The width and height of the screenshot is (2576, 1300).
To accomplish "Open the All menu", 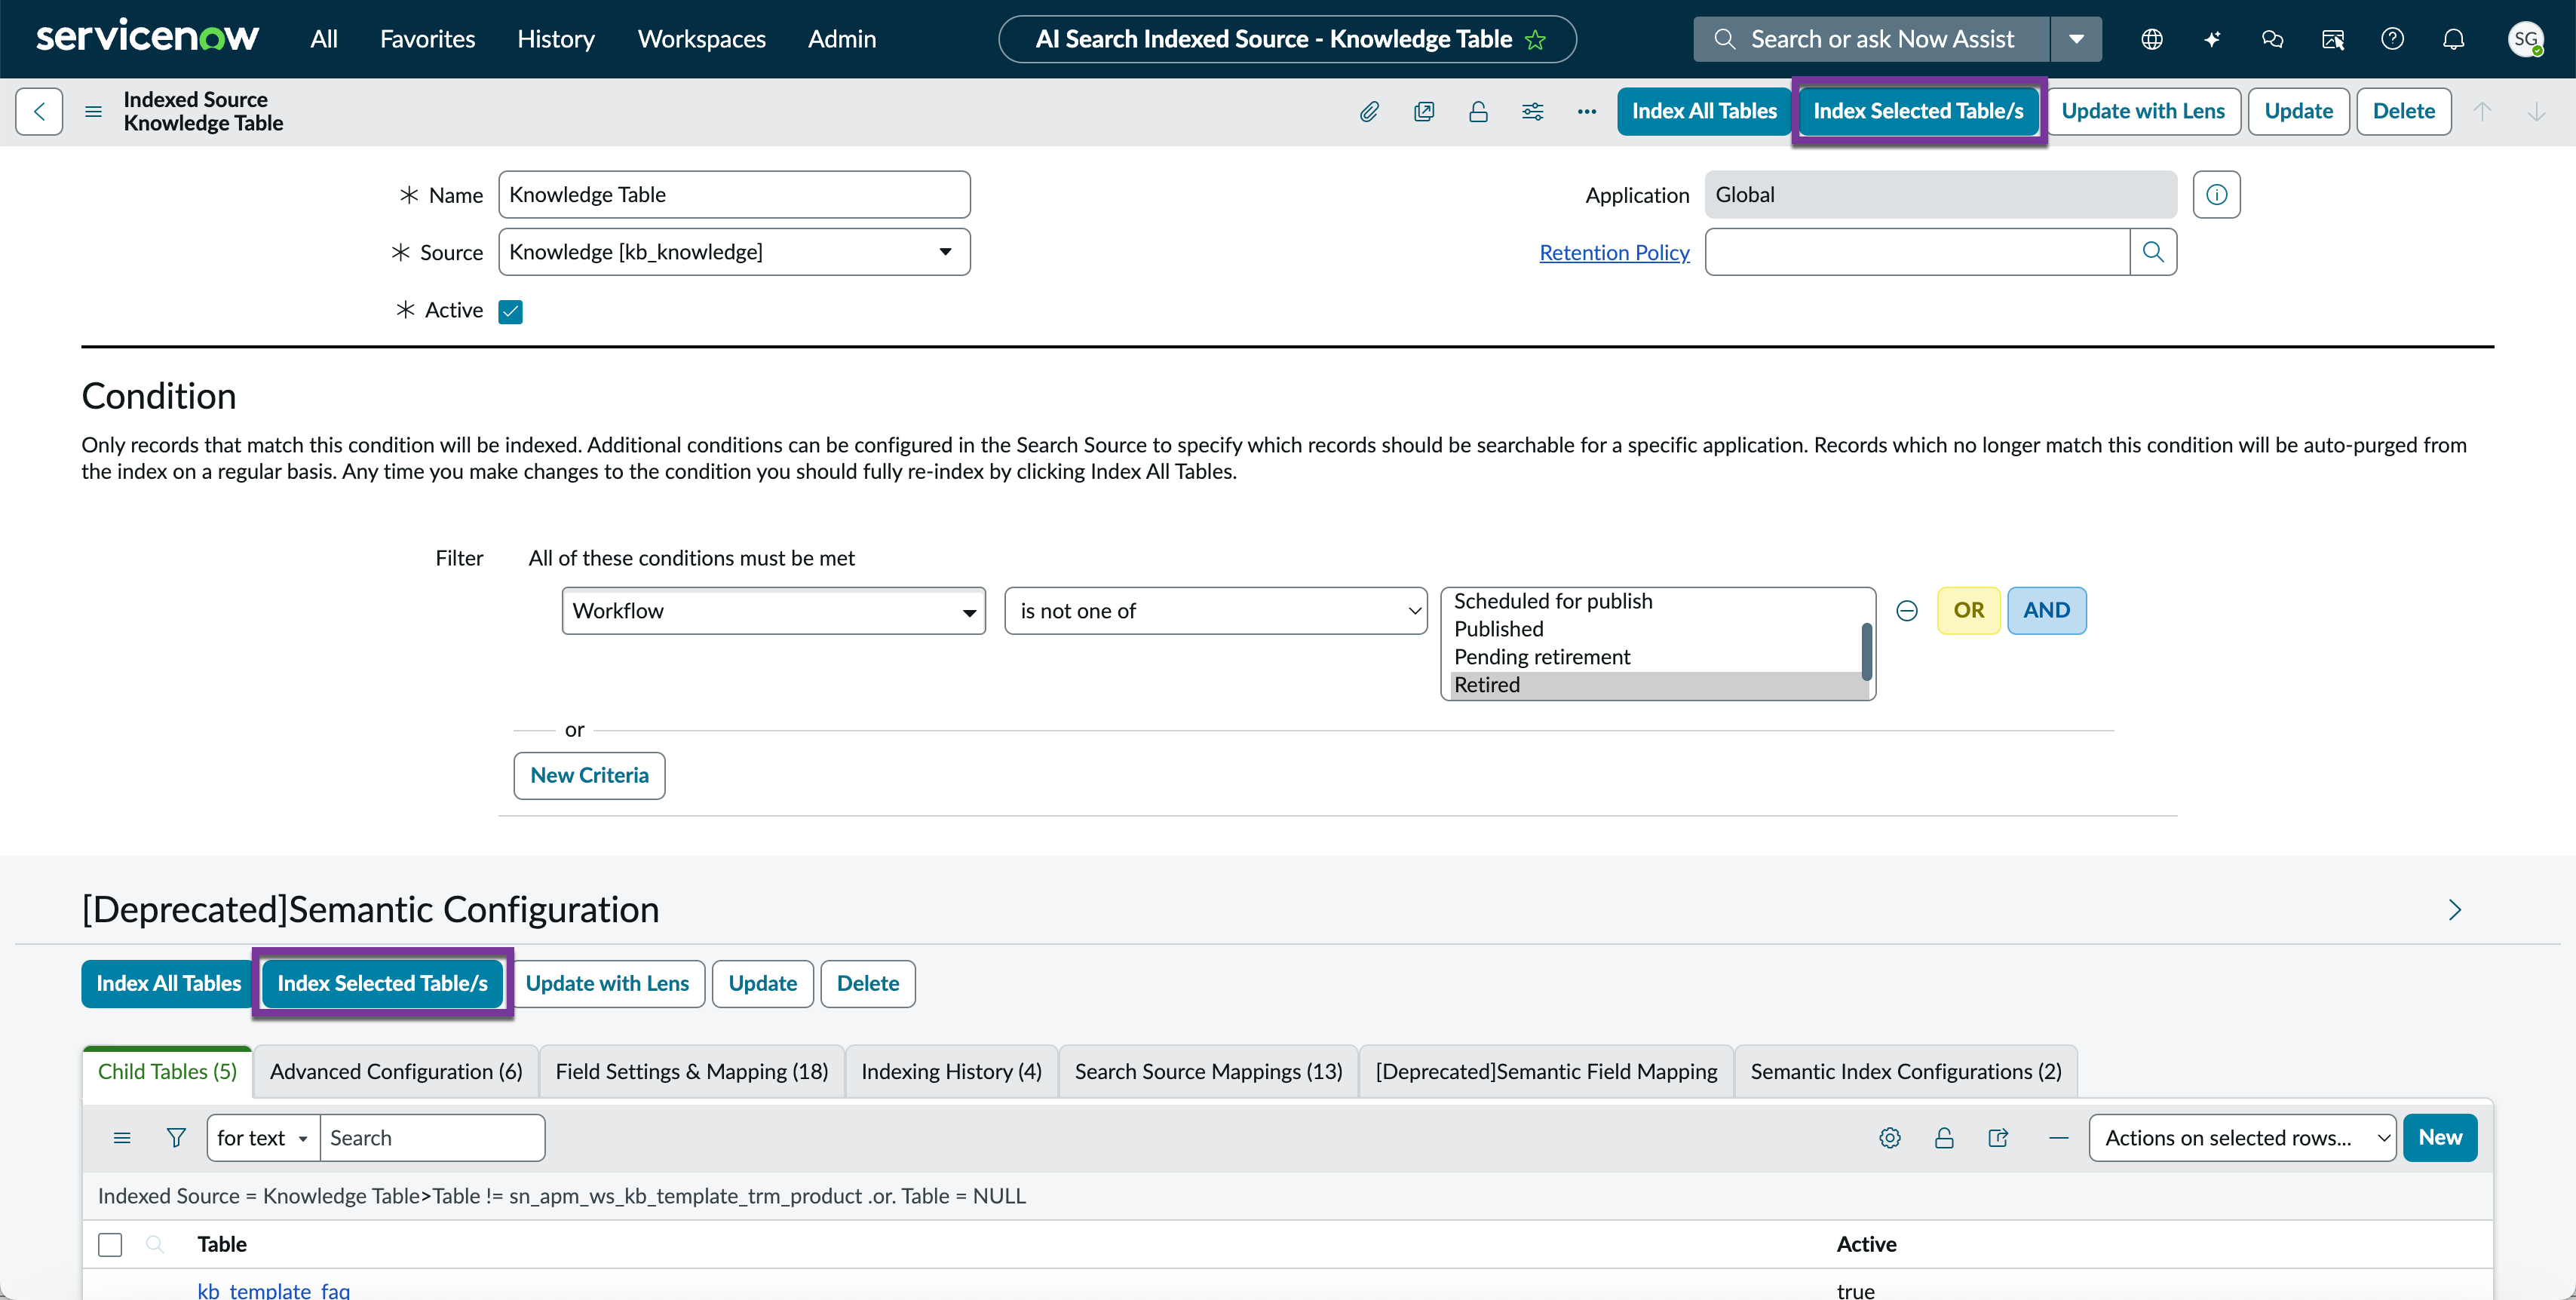I will click(324, 39).
